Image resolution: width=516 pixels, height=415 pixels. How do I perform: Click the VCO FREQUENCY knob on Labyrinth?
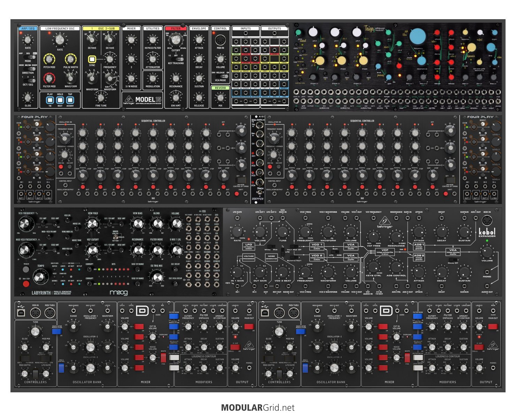pyautogui.click(x=25, y=223)
